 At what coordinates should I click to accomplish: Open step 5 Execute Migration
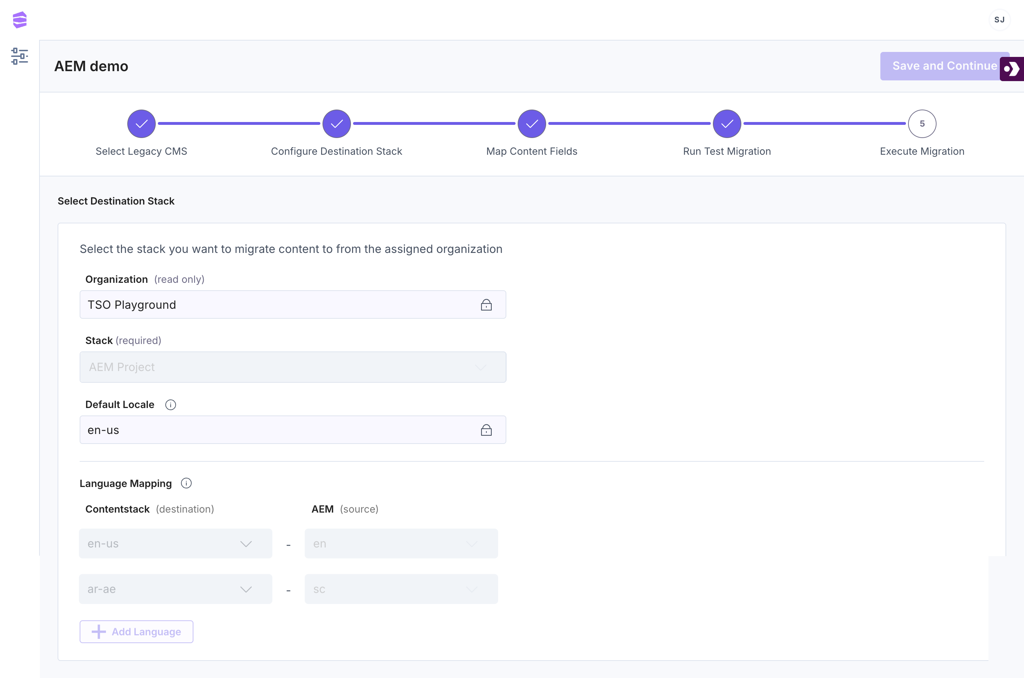coord(922,124)
